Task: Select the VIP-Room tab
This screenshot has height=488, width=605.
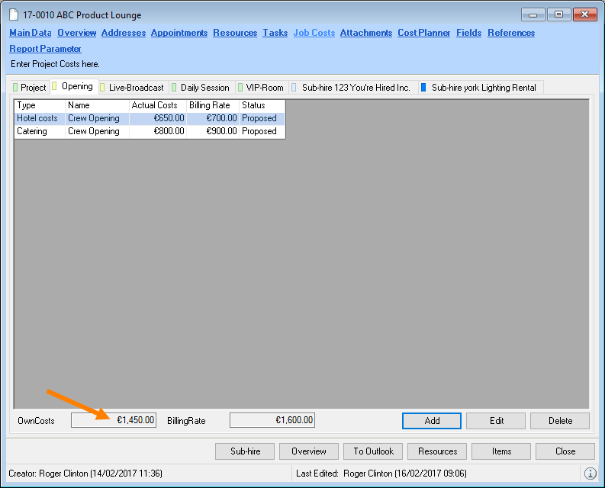Action: tap(263, 88)
